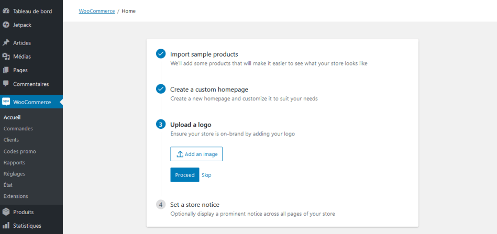Screen dimensions: 497x234
Task: Click the Pages icon in sidebar
Action: tap(6, 70)
